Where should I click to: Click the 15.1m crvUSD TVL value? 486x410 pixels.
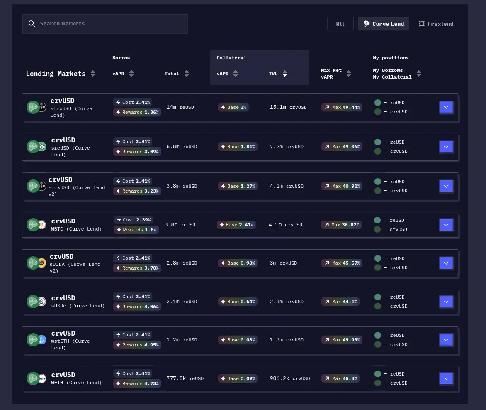point(288,107)
